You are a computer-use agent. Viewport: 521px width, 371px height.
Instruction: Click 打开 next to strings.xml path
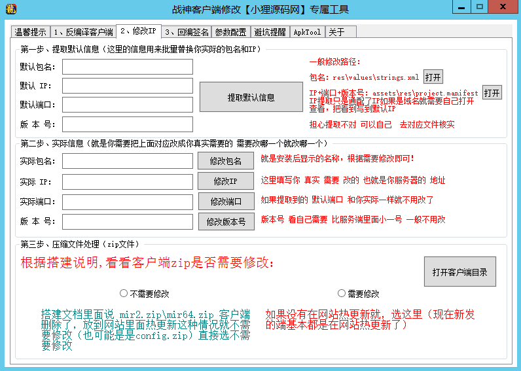pyautogui.click(x=433, y=77)
